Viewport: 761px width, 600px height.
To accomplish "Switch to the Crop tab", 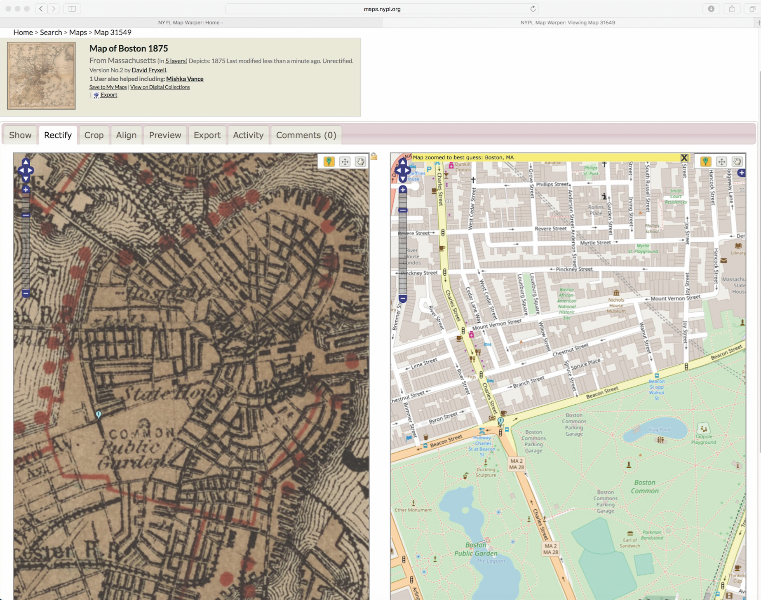I will coord(94,135).
